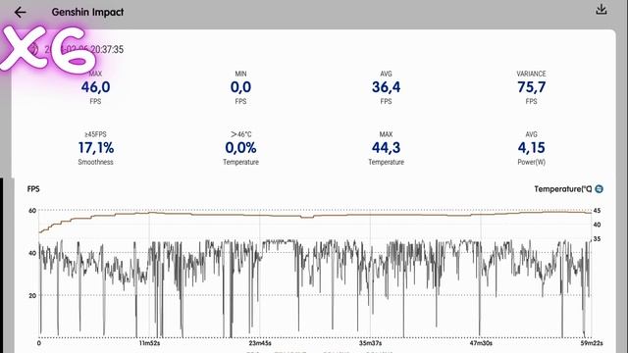Click the timestamp ending in 20:37:35
The width and height of the screenshot is (628, 353).
coord(84,50)
